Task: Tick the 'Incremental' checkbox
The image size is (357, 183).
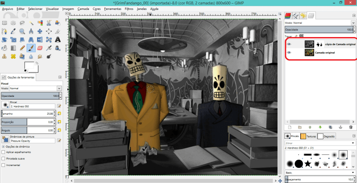Action: pyautogui.click(x=4, y=165)
